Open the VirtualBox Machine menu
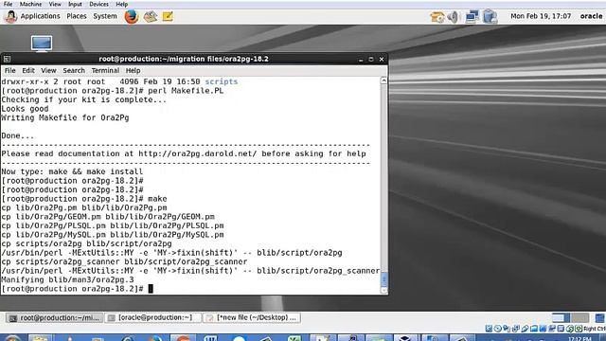The height and width of the screenshot is (341, 606). click(x=30, y=4)
